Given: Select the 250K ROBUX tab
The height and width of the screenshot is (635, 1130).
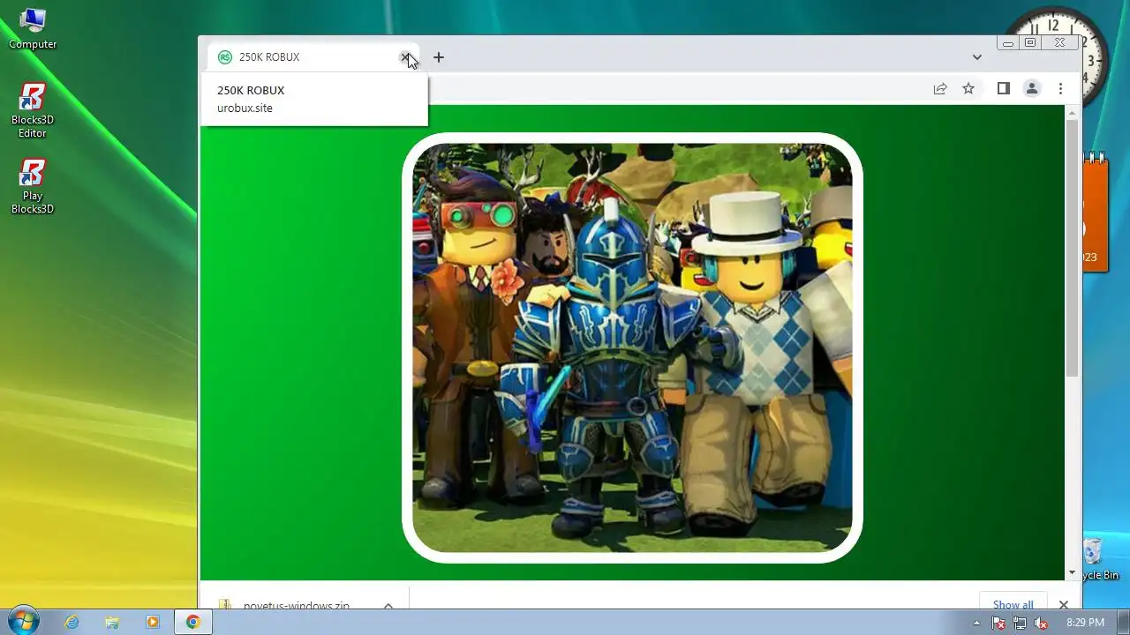Looking at the screenshot, I should coord(313,57).
